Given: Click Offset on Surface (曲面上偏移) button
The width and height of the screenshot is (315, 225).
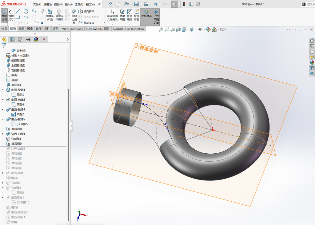Looking at the screenshot, I should 74,17.
